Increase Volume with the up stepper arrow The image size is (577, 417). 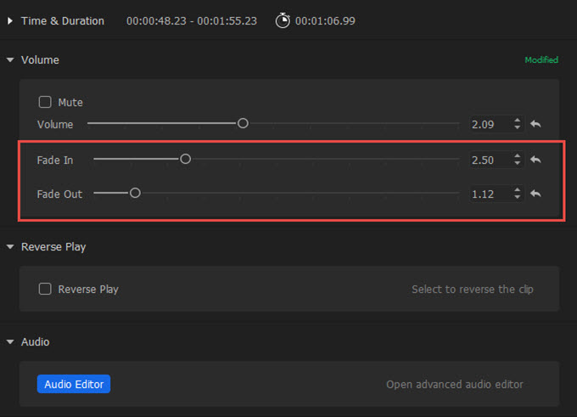(x=518, y=121)
